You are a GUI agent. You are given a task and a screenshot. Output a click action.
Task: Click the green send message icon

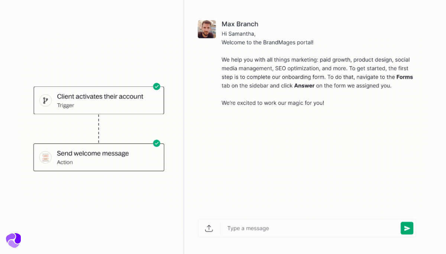(x=407, y=228)
